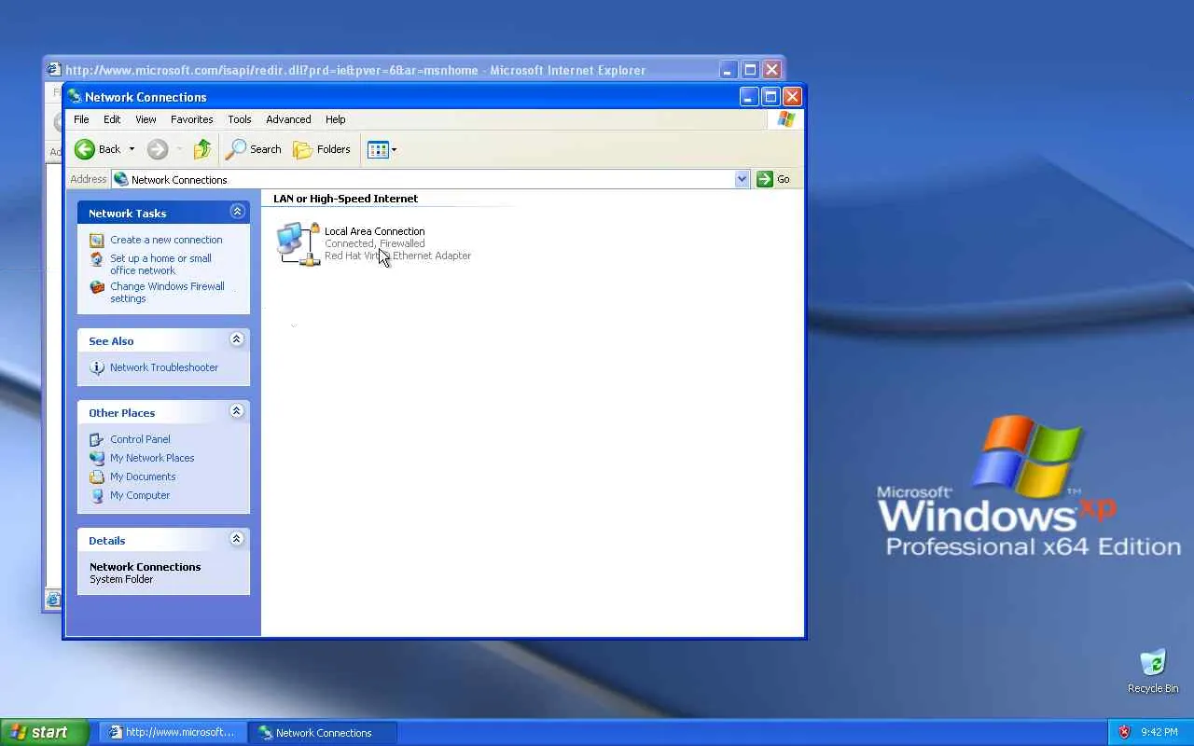Viewport: 1194px width, 746px height.
Task: Select the Local Area Connection network icon
Action: pos(298,243)
